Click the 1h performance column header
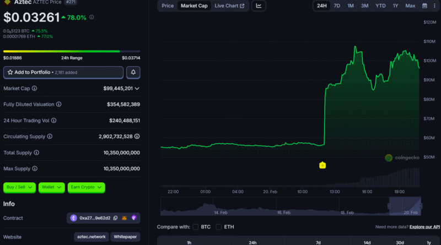 click(x=189, y=242)
